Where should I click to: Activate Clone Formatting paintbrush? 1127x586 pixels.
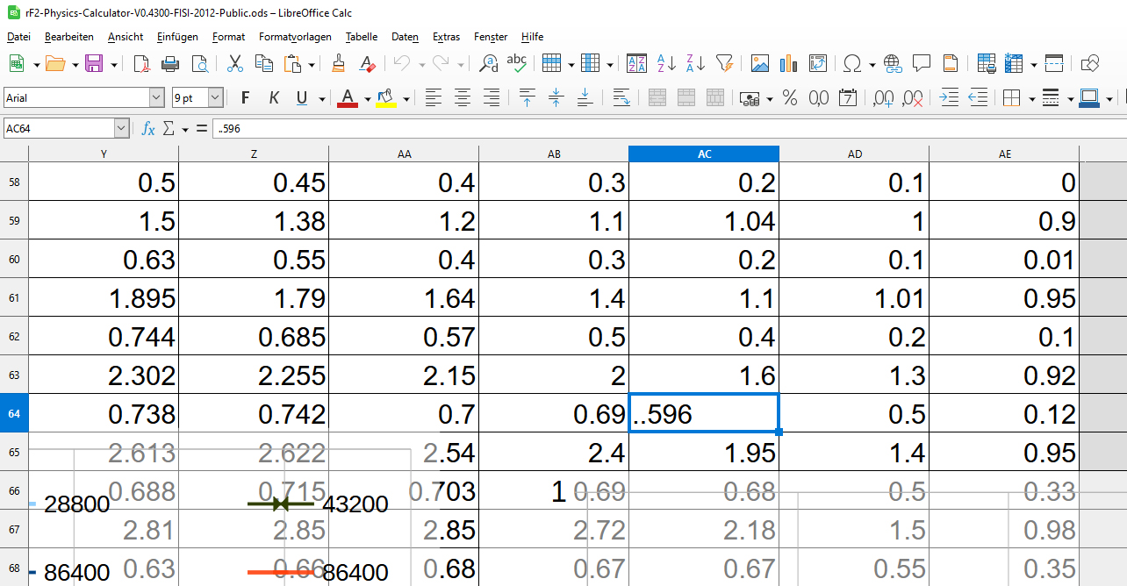[339, 63]
